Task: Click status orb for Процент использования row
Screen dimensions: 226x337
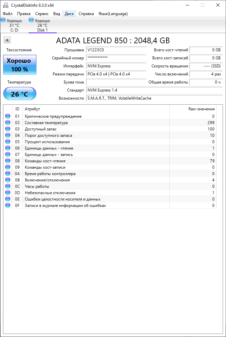Action: (8, 142)
